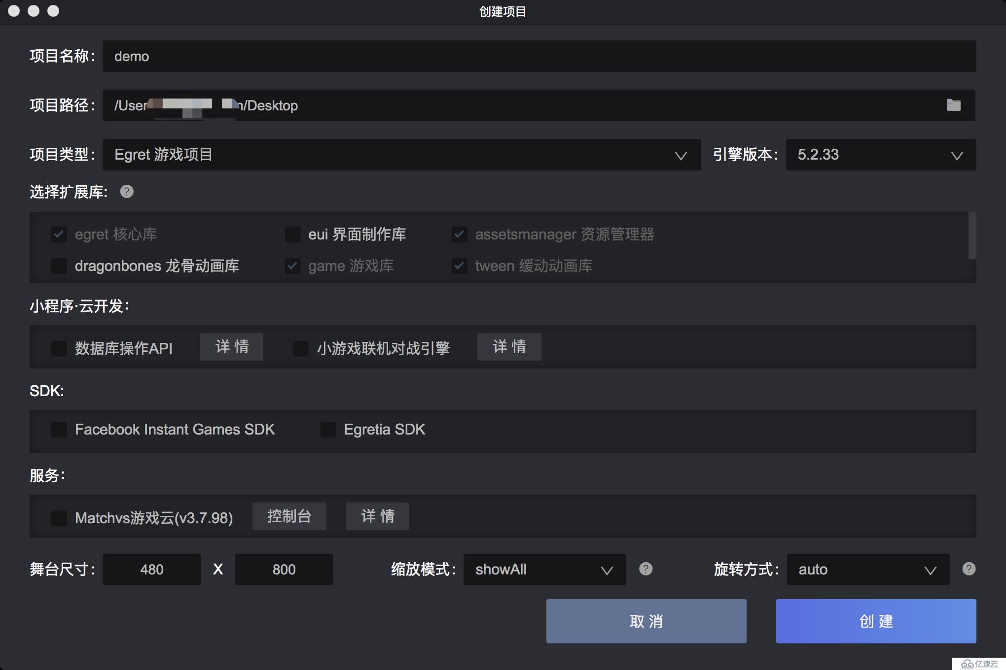Screen dimensions: 1006x670
Task: Click 详情 button next to 小游戏联机对战引擎
Action: pyautogui.click(x=509, y=347)
